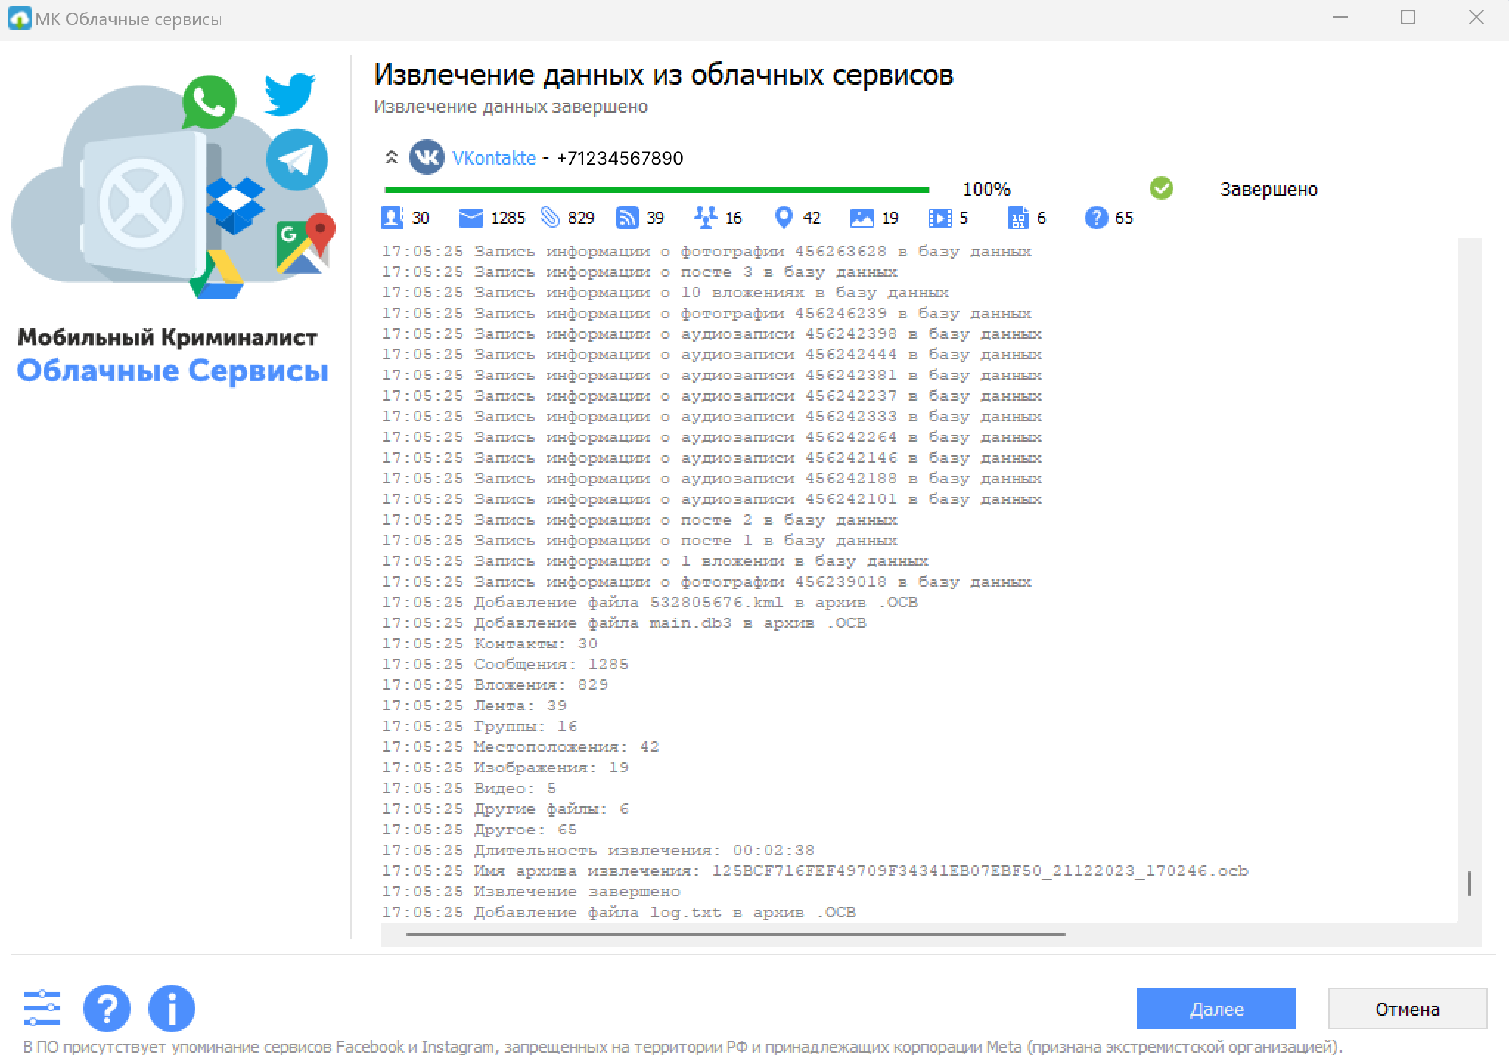Click the images icon with count 19
1509x1055 pixels.
pos(861,218)
